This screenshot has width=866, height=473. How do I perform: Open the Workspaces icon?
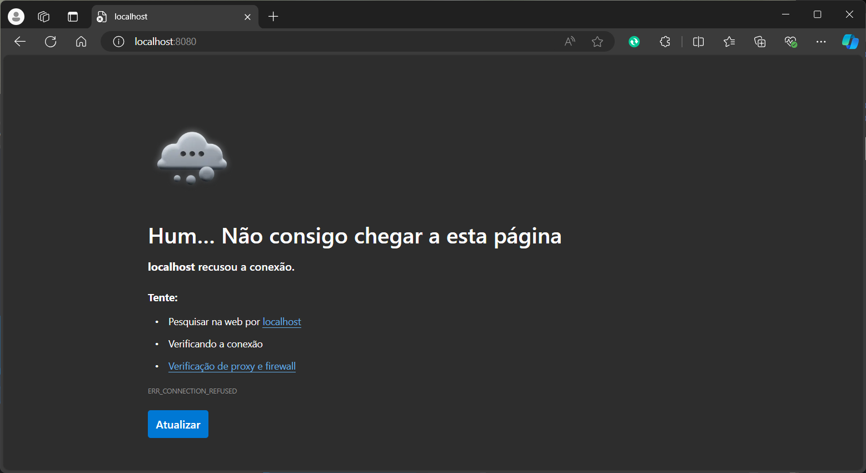[44, 17]
